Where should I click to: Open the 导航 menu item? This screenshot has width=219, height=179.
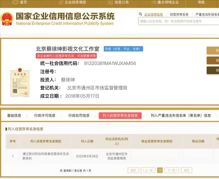[x=201, y=2]
